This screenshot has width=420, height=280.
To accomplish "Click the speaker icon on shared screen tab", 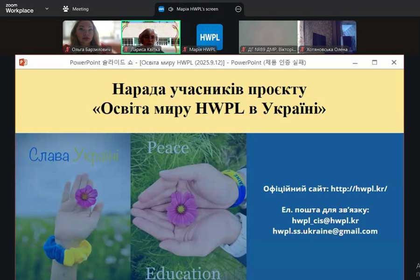I will coord(170,9).
